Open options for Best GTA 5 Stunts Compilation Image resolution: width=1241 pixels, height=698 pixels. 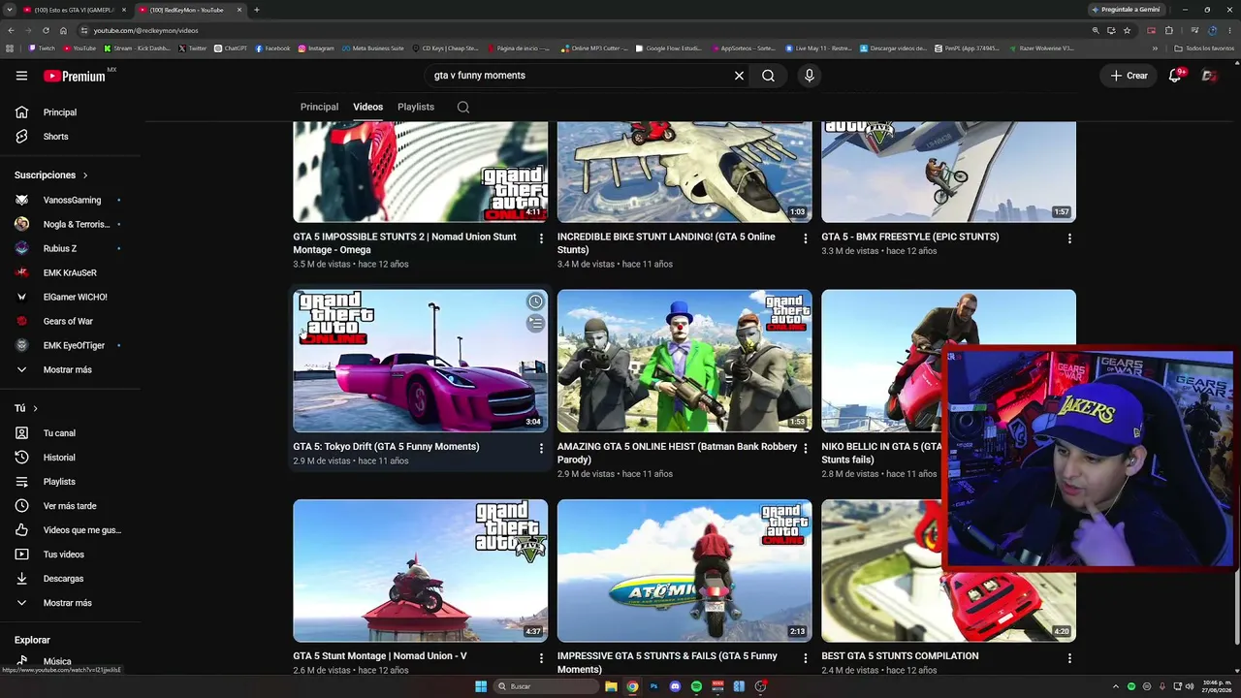[1069, 657]
